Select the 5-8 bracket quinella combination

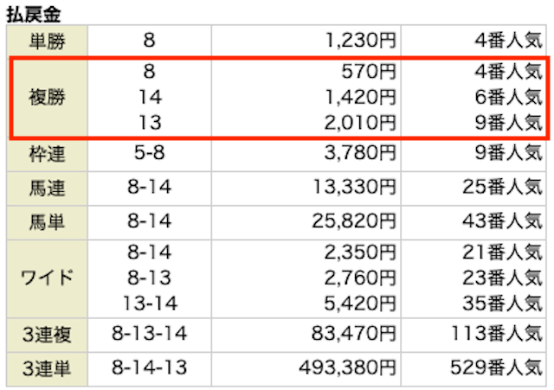(x=150, y=153)
